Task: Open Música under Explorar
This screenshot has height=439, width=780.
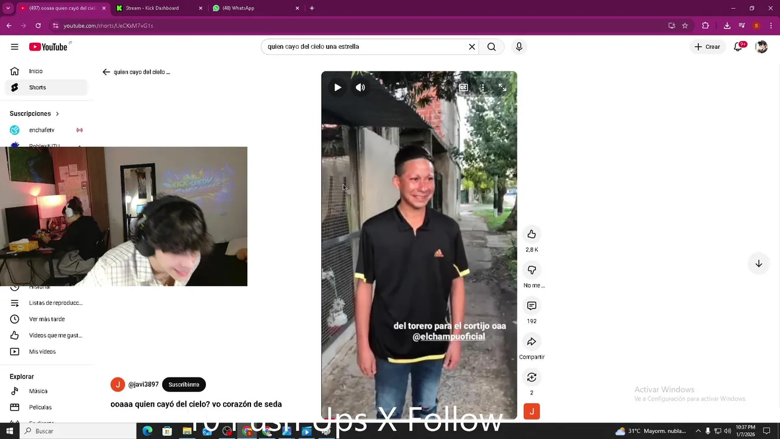Action: [x=46, y=391]
